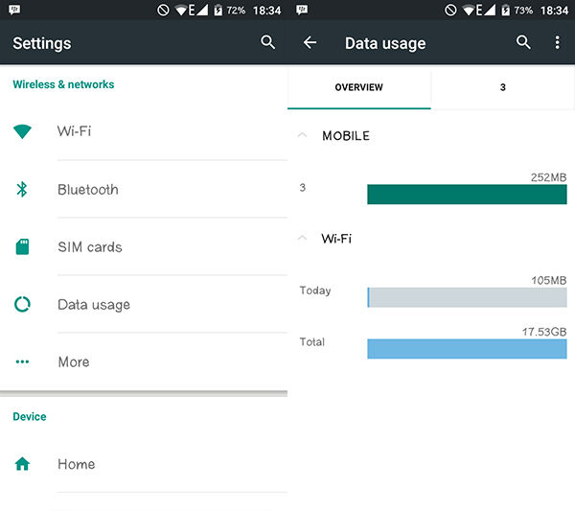The image size is (575, 511).
Task: Collapse the MOBILE section chevron
Action: (302, 135)
